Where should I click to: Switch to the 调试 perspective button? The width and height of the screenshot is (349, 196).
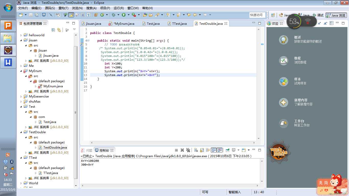[x=318, y=15]
